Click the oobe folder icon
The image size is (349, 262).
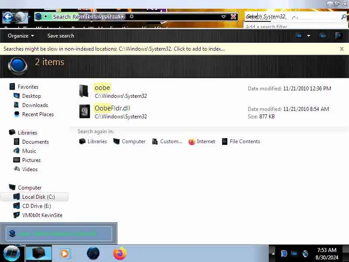(x=84, y=91)
